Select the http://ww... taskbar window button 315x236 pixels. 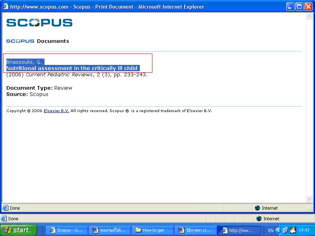pyautogui.click(x=239, y=230)
